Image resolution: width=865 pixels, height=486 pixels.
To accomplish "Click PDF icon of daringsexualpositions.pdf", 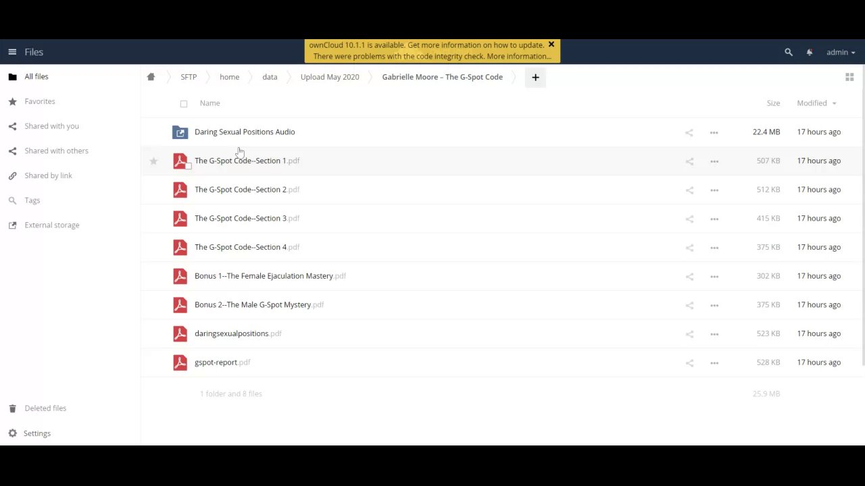I will 180,333.
